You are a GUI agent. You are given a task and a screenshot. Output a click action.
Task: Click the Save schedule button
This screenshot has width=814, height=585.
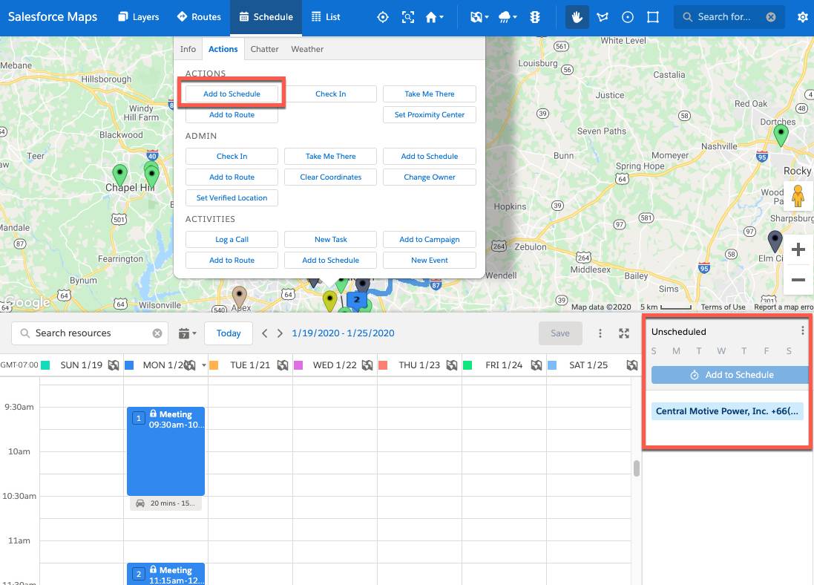tap(560, 333)
